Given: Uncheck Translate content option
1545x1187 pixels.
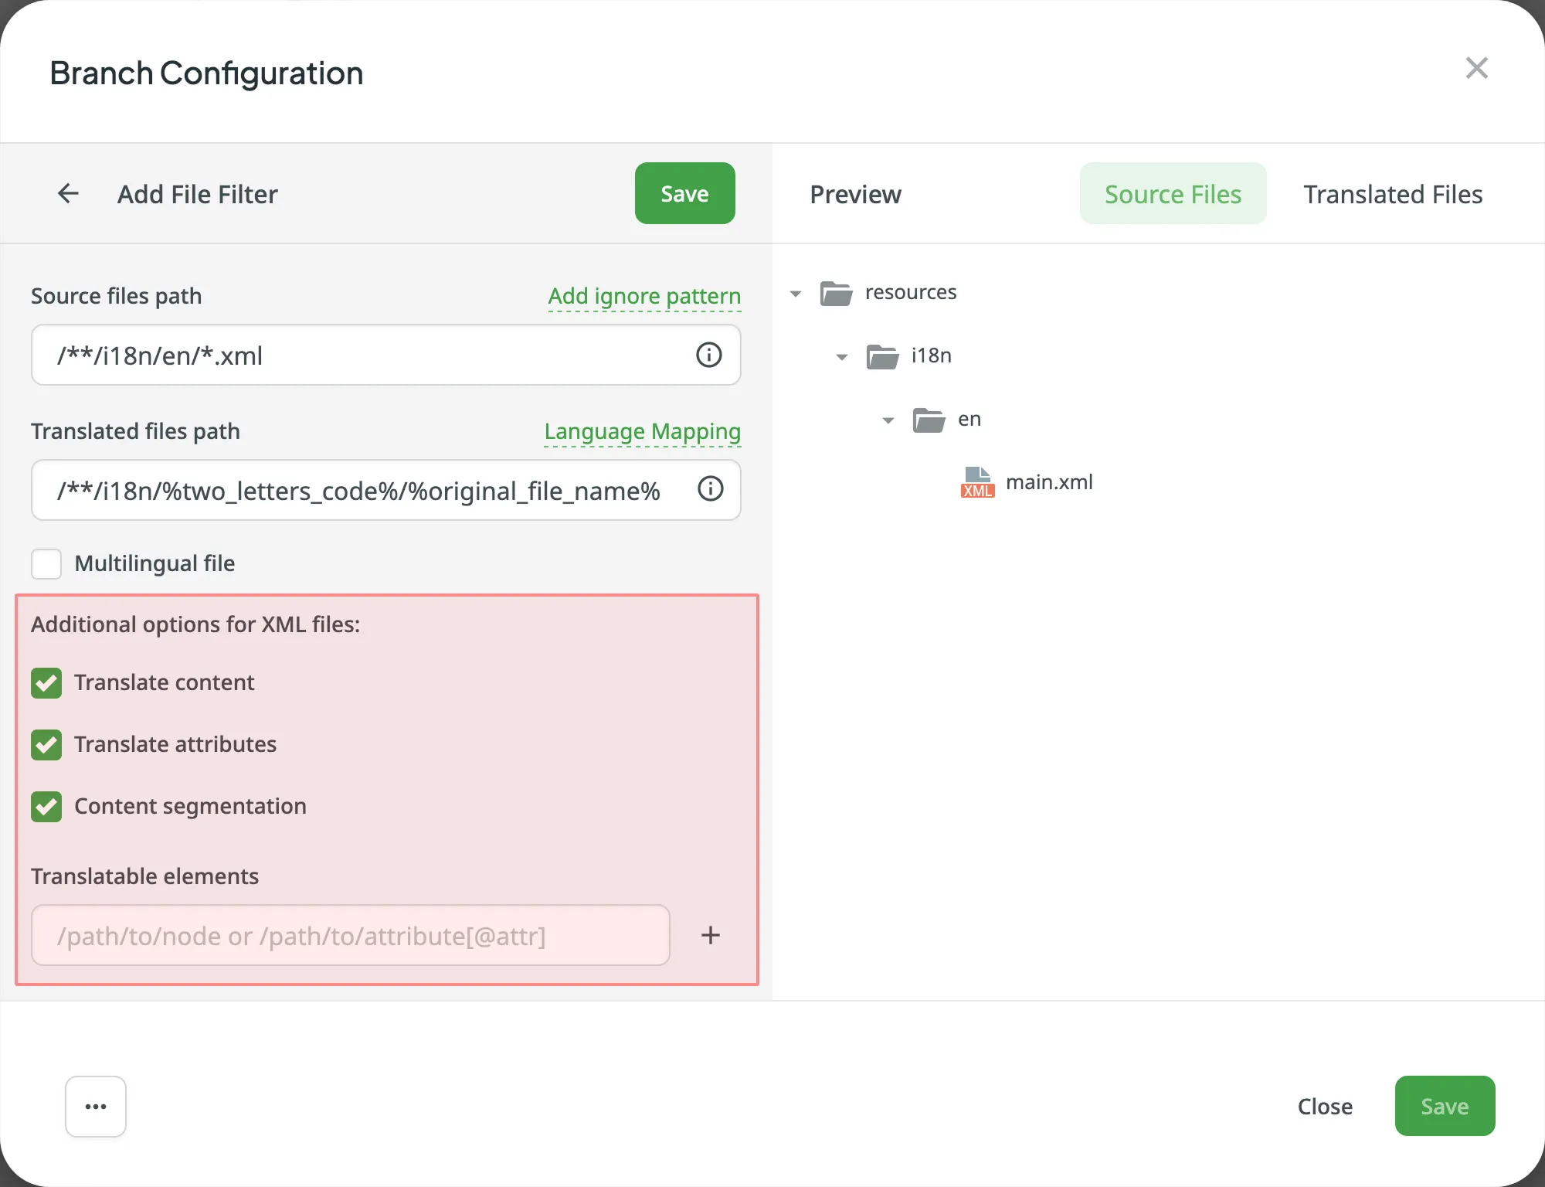Looking at the screenshot, I should pos(46,682).
